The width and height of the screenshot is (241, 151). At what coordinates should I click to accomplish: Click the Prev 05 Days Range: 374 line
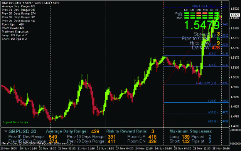(19, 14)
